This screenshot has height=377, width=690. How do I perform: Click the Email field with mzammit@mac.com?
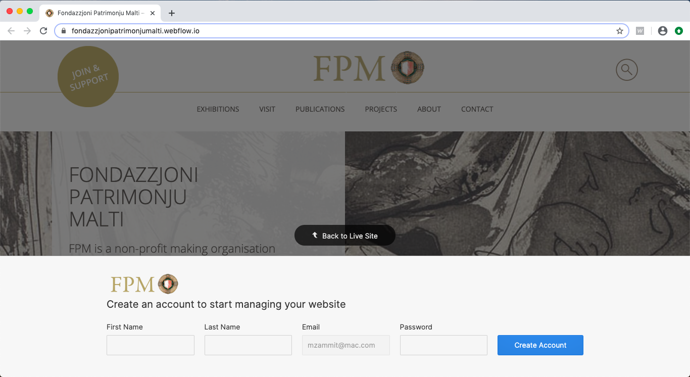point(346,345)
